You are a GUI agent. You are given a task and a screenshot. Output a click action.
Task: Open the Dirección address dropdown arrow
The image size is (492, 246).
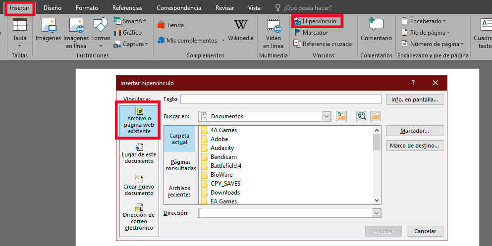[x=377, y=213]
